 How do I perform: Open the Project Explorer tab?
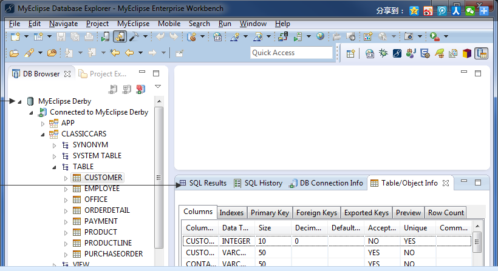point(102,74)
